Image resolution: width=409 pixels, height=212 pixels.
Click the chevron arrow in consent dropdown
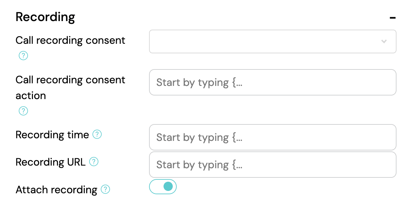click(x=384, y=41)
